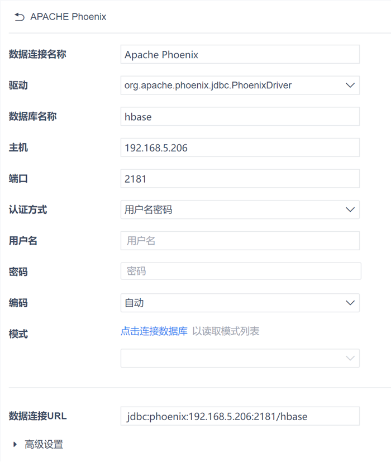Focus the data connection name field
Image resolution: width=391 pixels, height=462 pixels.
click(x=240, y=55)
